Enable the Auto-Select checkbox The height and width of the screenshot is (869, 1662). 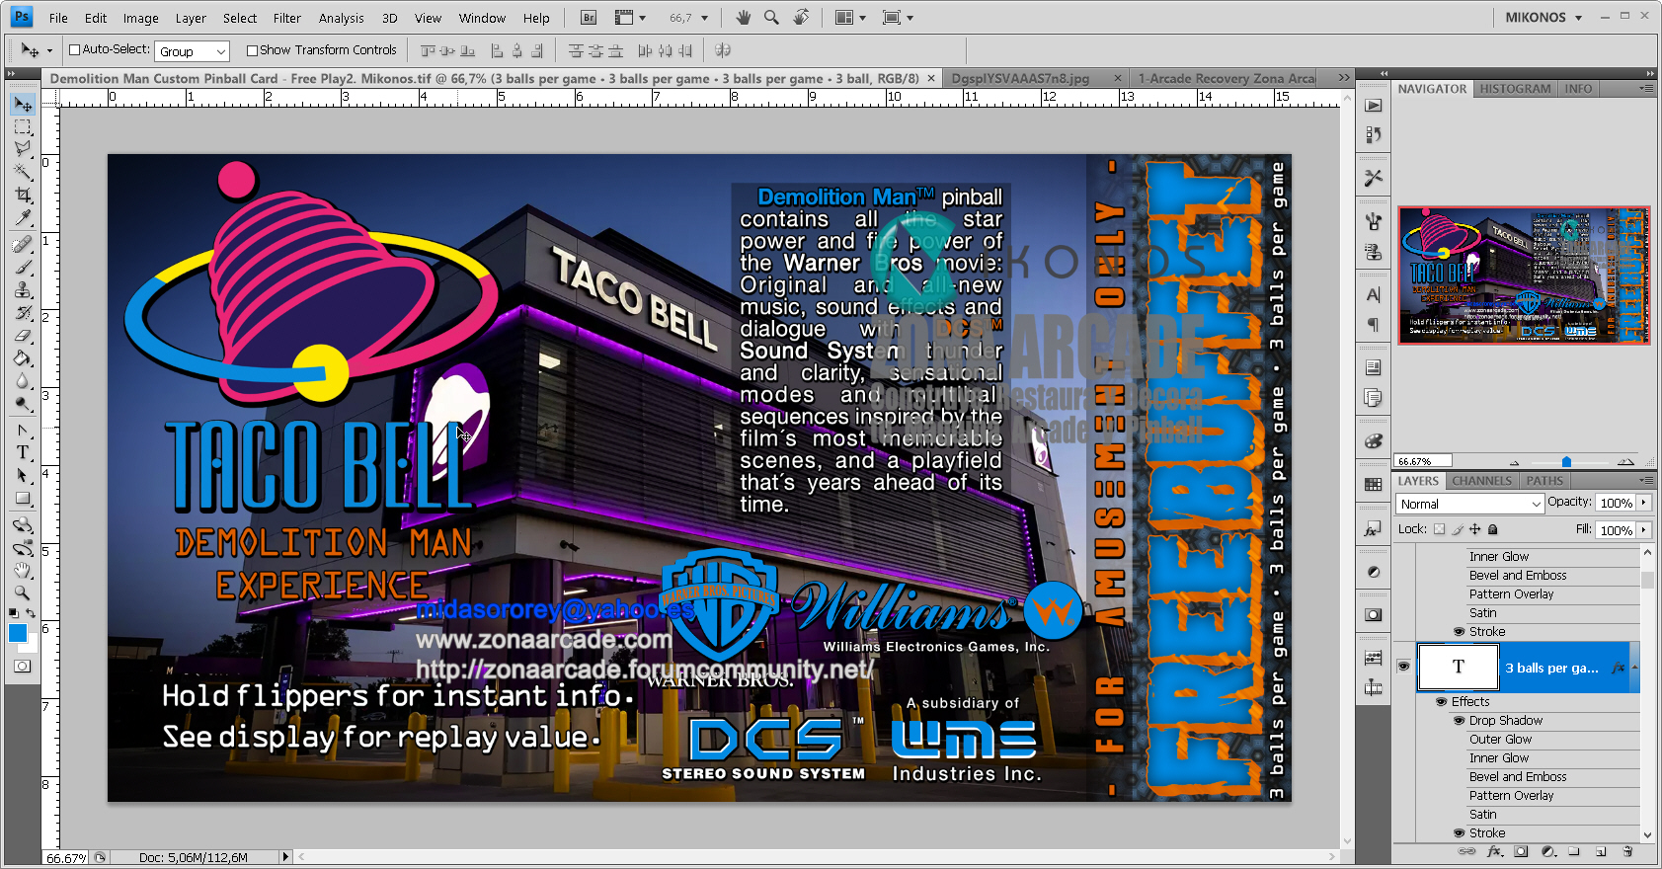pos(74,50)
